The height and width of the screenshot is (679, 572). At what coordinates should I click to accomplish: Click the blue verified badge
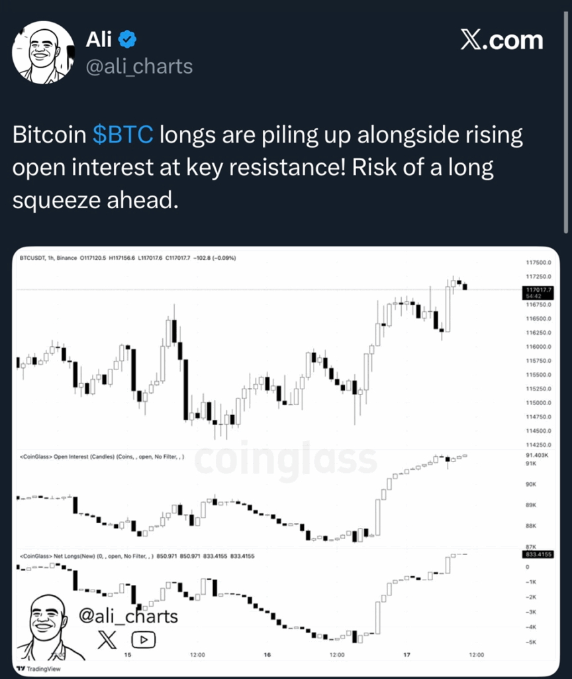pos(128,39)
